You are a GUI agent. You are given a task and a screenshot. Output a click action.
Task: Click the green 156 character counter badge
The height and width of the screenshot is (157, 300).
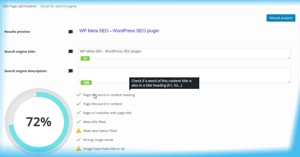pyautogui.click(x=86, y=83)
